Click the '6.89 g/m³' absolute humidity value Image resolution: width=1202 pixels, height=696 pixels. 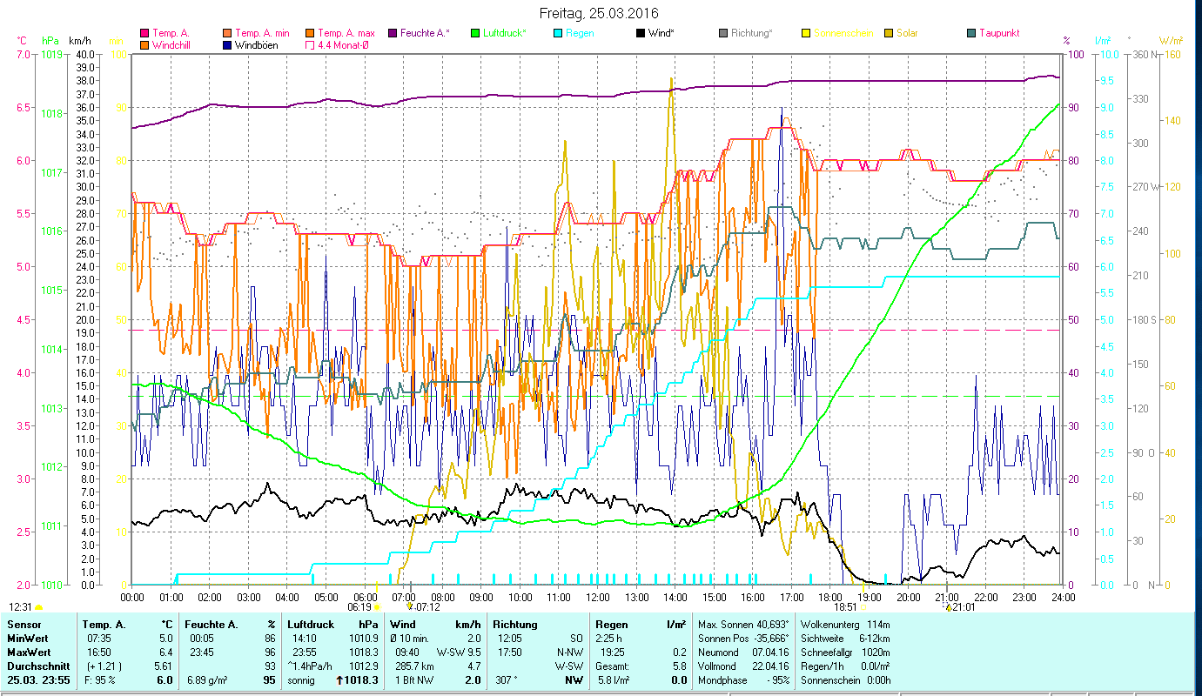(x=208, y=680)
